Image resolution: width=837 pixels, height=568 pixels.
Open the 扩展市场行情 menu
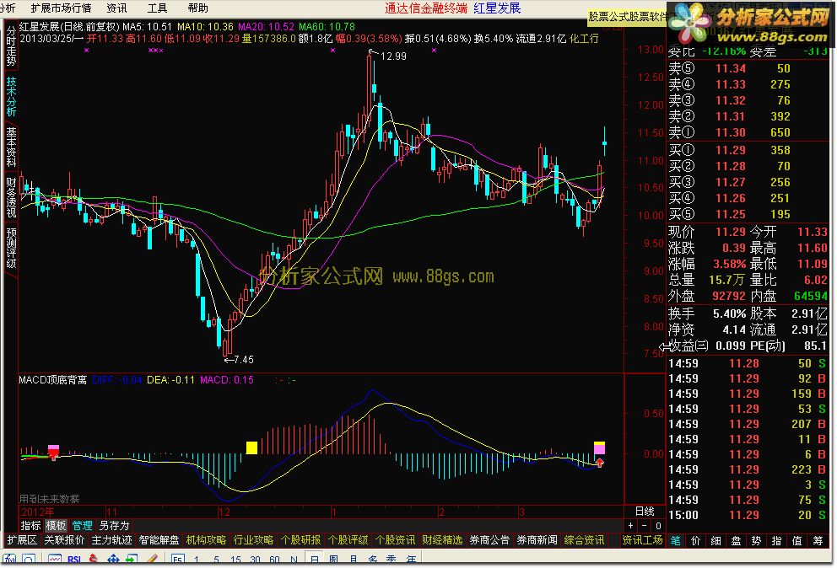(x=61, y=8)
